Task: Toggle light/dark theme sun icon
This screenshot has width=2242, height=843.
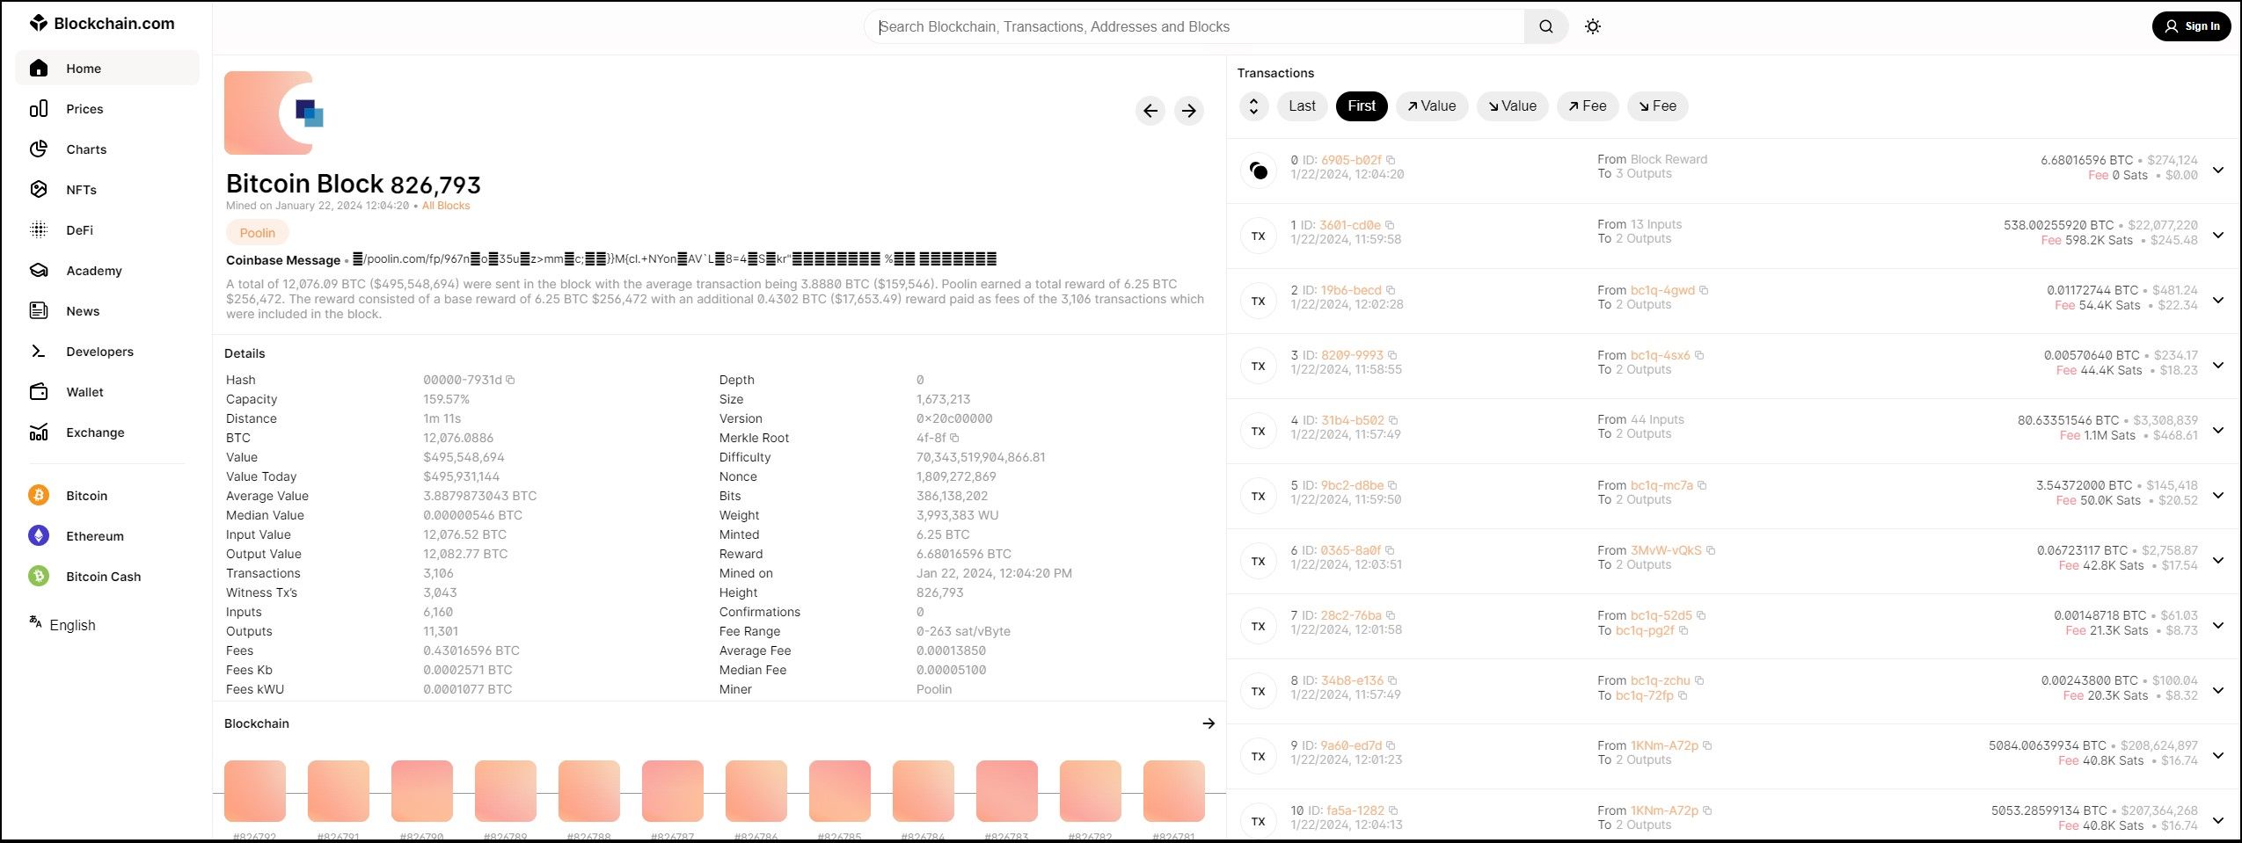Action: coord(1592,26)
